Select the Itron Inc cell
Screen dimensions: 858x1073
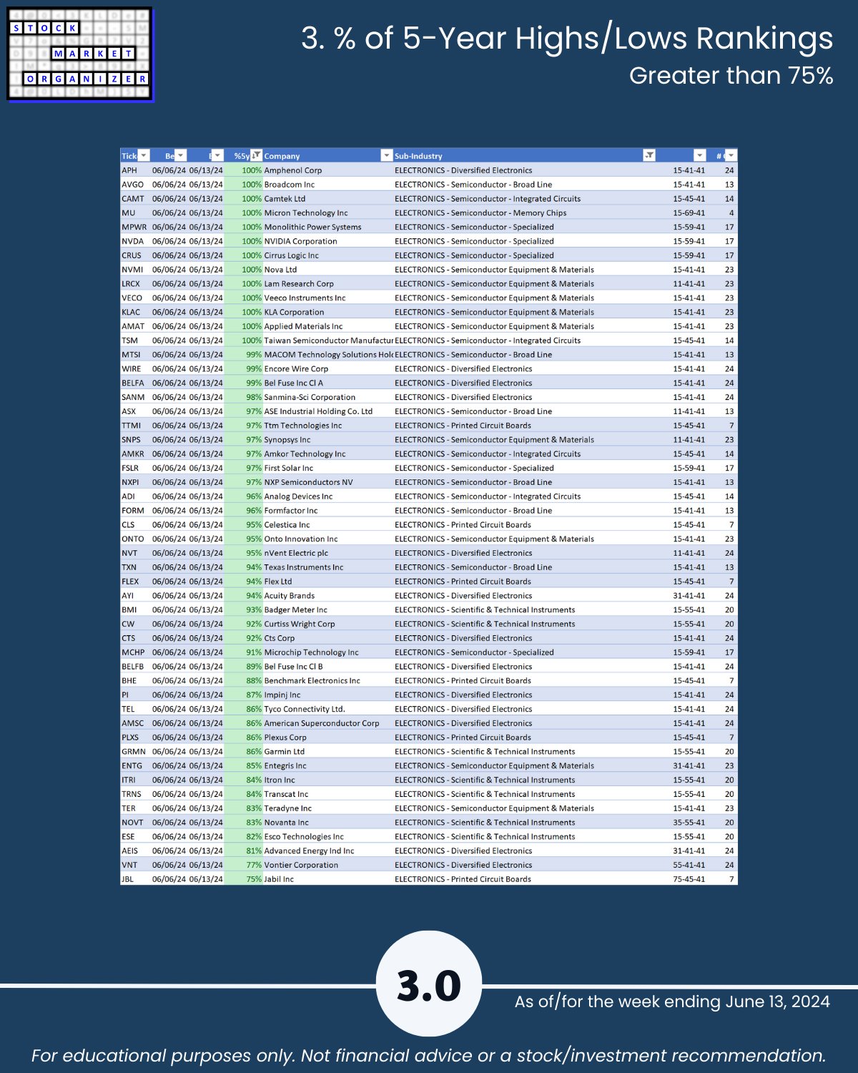pos(280,780)
